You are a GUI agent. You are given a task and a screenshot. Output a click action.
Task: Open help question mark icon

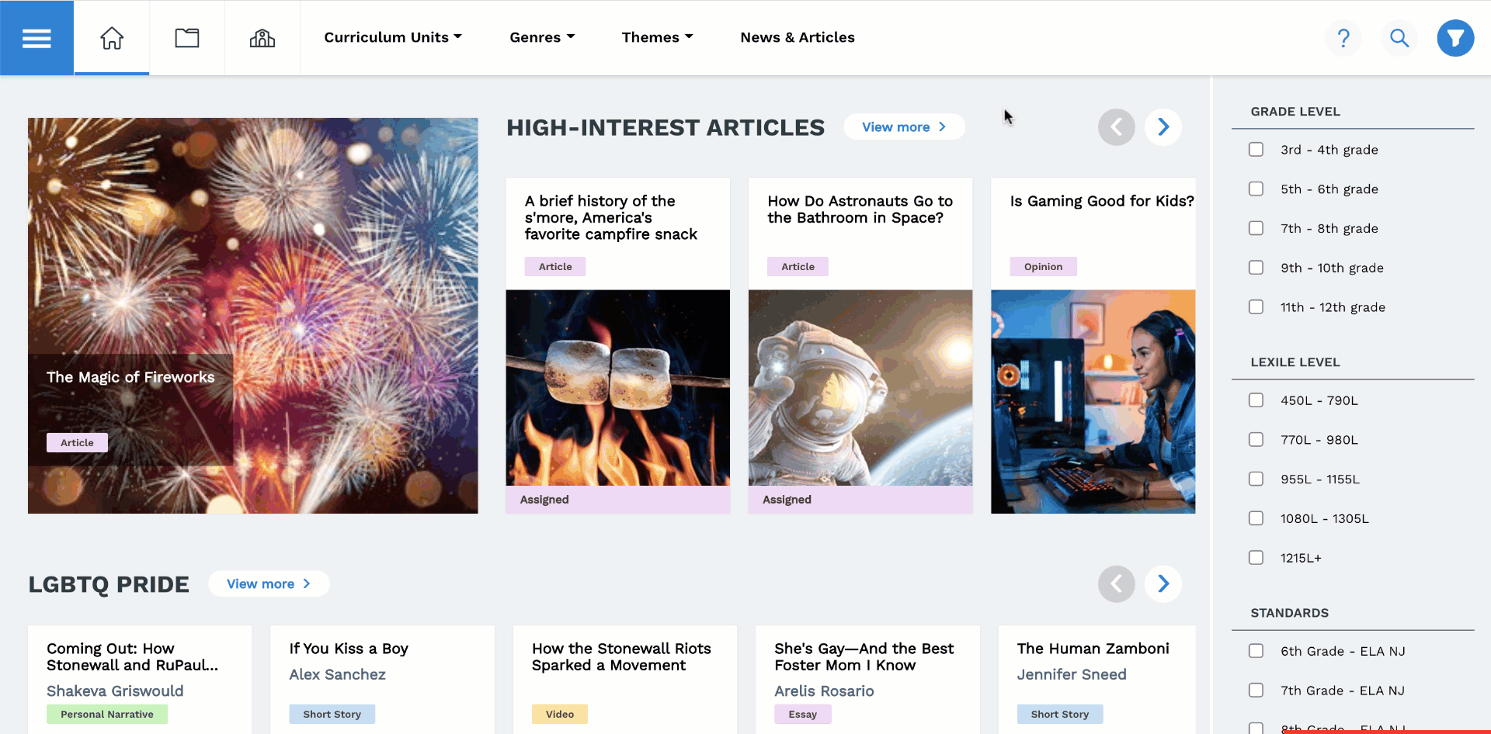coord(1343,37)
